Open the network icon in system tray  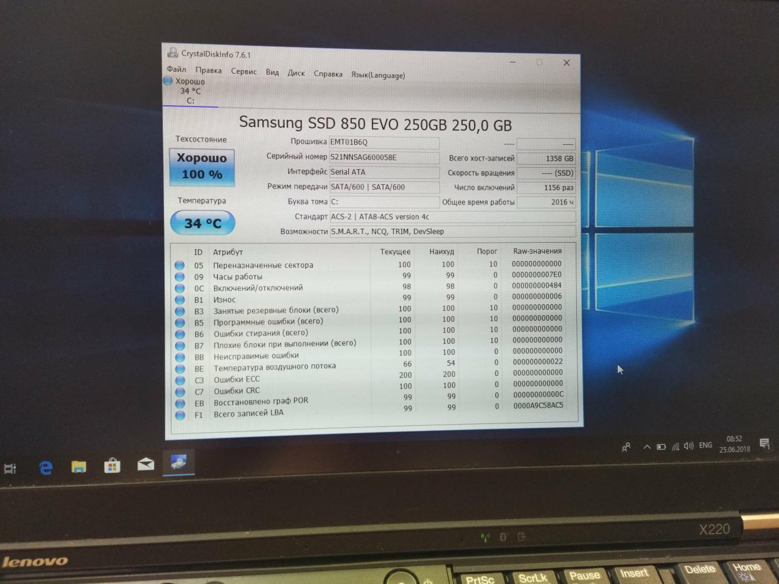675,447
